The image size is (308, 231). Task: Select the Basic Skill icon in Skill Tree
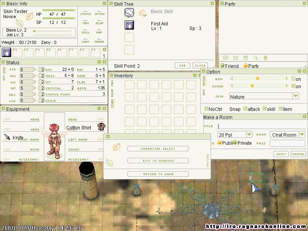(129, 13)
